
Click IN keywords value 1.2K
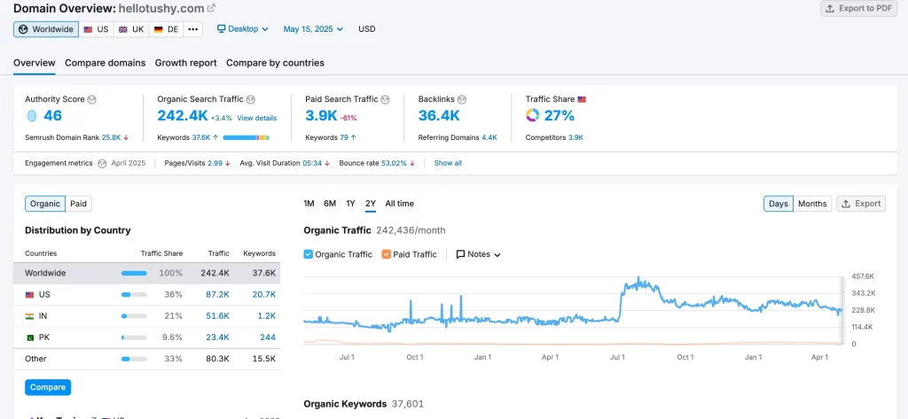pyautogui.click(x=267, y=316)
